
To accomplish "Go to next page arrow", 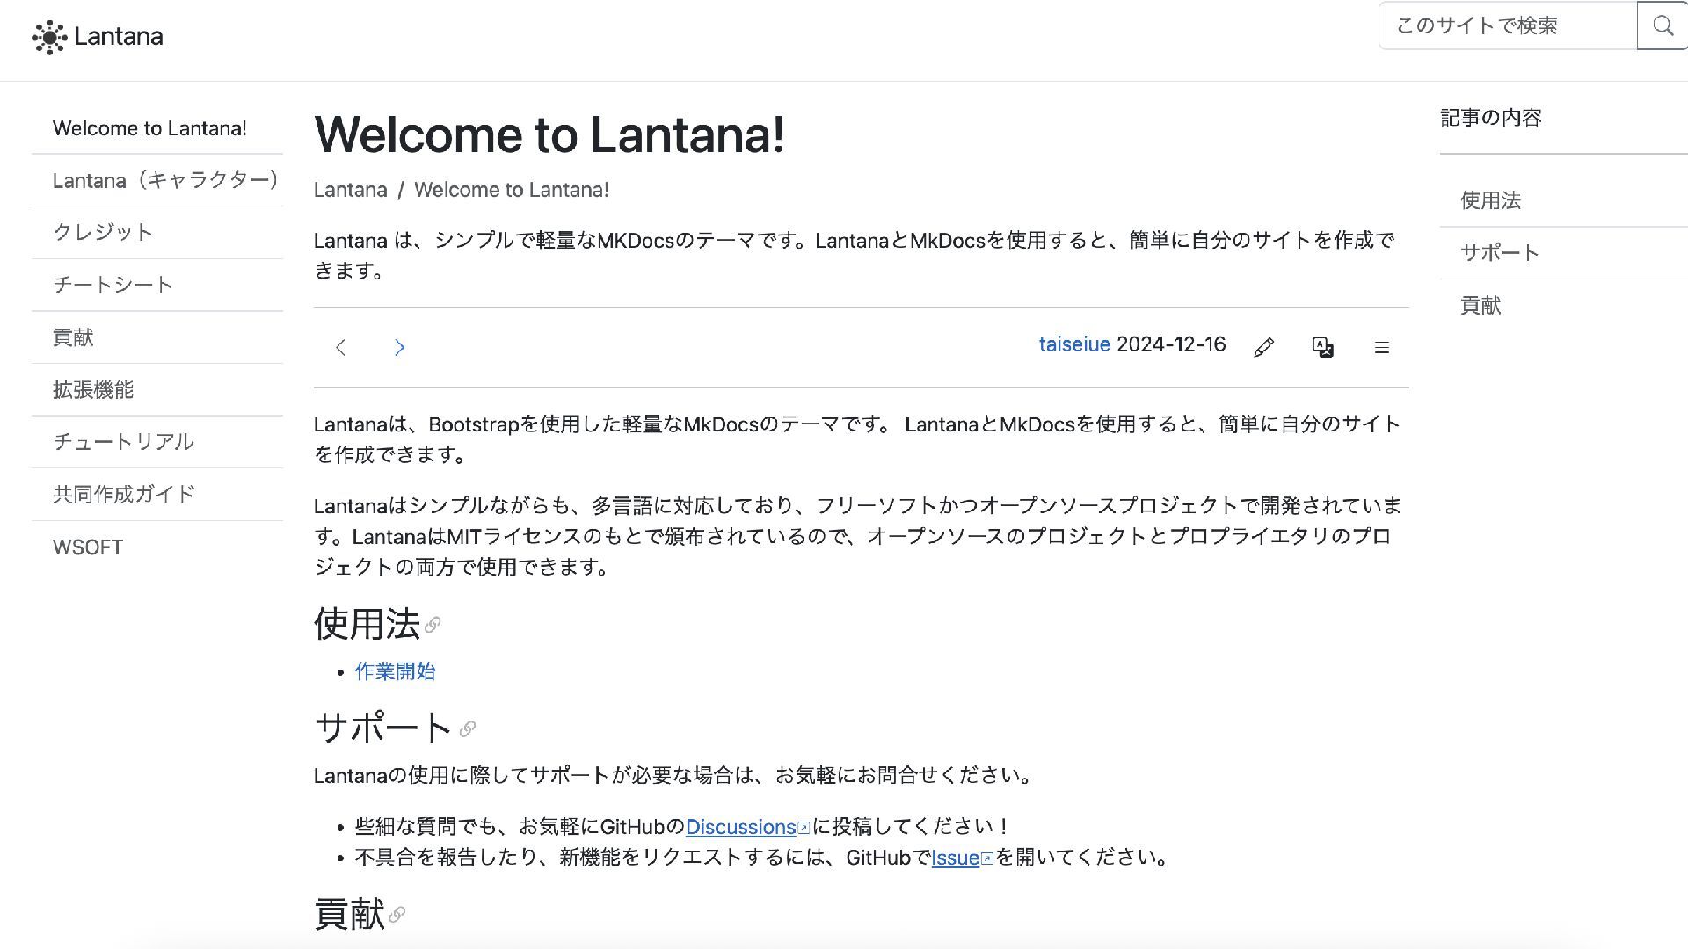I will click(x=399, y=348).
